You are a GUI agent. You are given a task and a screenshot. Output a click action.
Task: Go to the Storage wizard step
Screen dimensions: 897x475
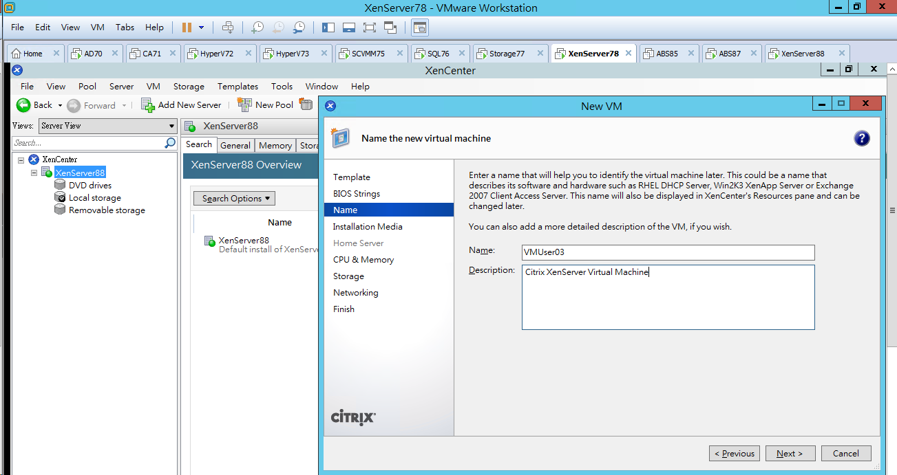point(348,276)
